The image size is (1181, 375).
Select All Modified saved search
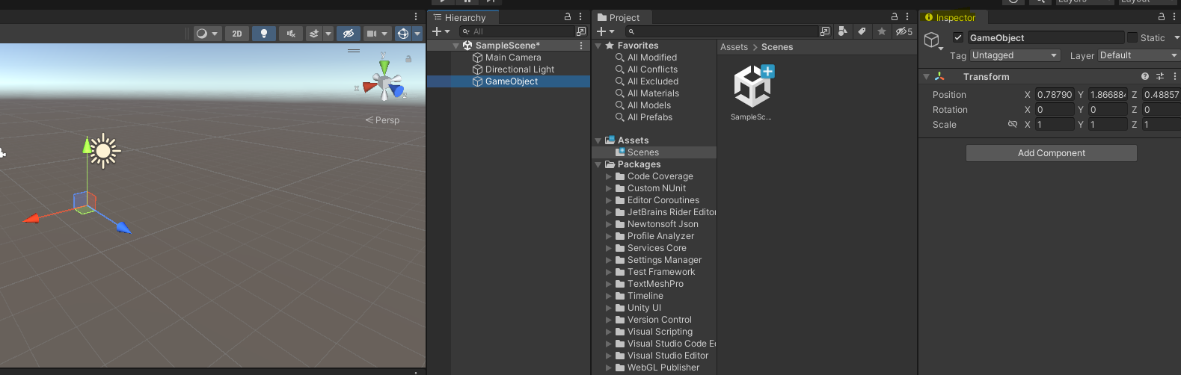coord(652,58)
